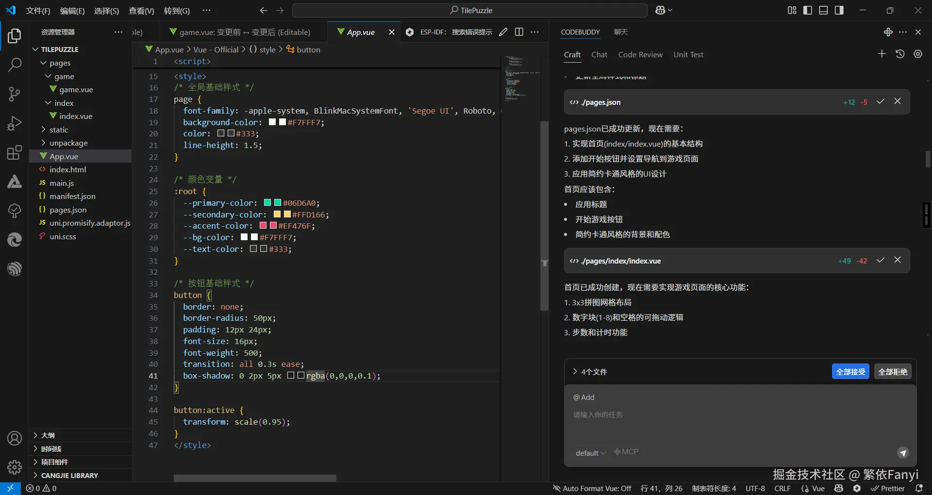
Task: Toggle Prettier in the status bar
Action: (888, 488)
